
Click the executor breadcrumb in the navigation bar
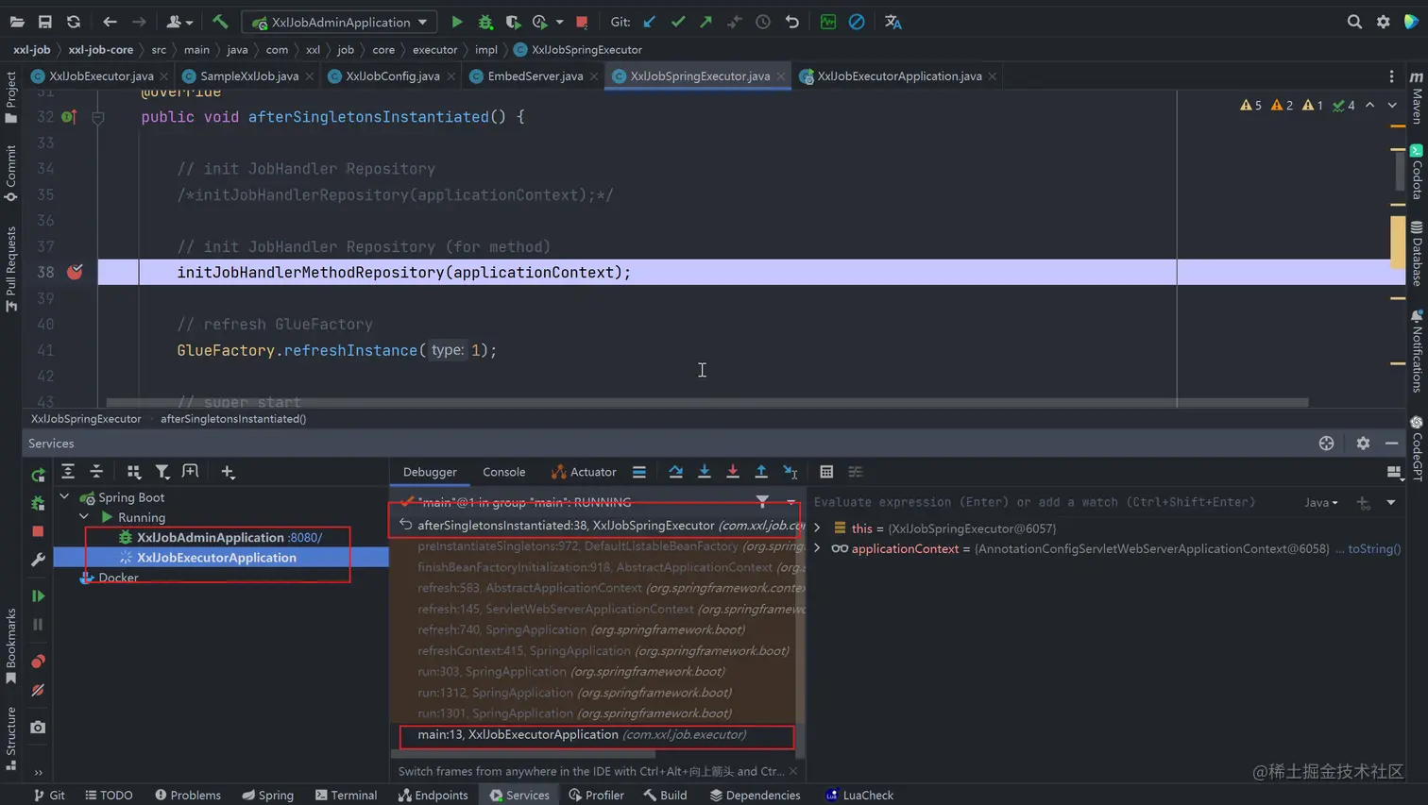click(434, 49)
